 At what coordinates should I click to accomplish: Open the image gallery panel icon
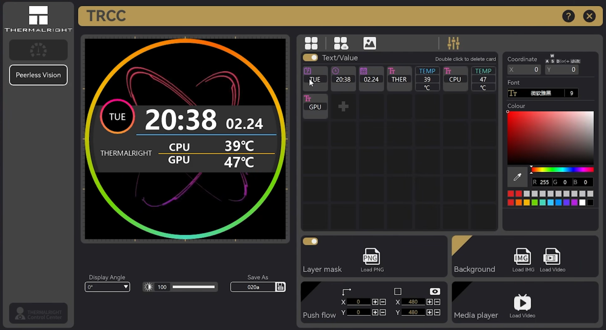(369, 43)
